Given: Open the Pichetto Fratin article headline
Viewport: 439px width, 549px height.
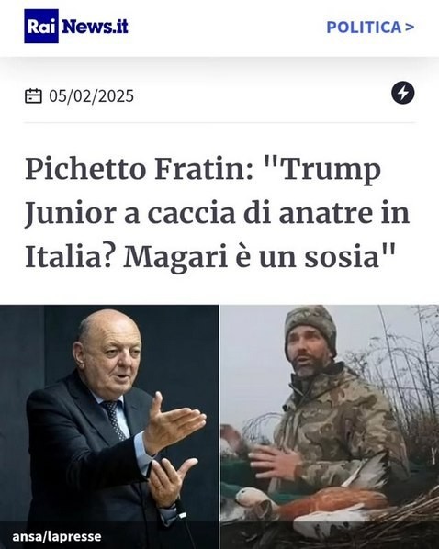Looking at the screenshot, I should click(x=218, y=213).
